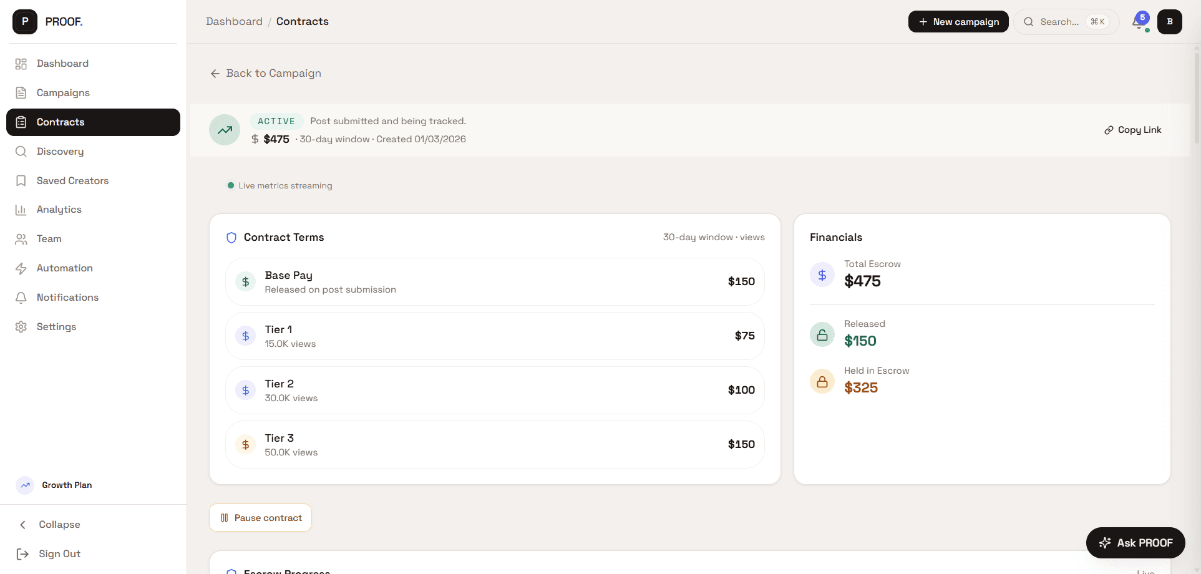
Task: Click the Tier 3 dollar icon
Action: coord(245,445)
